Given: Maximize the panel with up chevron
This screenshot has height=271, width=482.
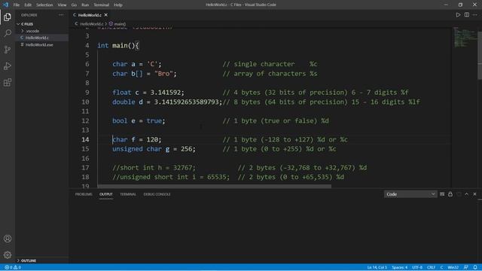Looking at the screenshot, I should [x=467, y=194].
